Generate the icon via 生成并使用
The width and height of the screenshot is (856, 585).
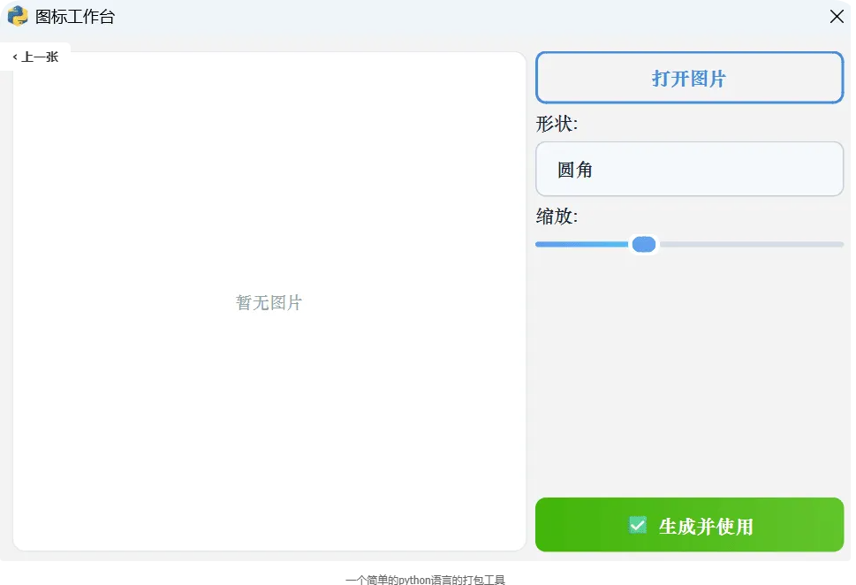(688, 524)
